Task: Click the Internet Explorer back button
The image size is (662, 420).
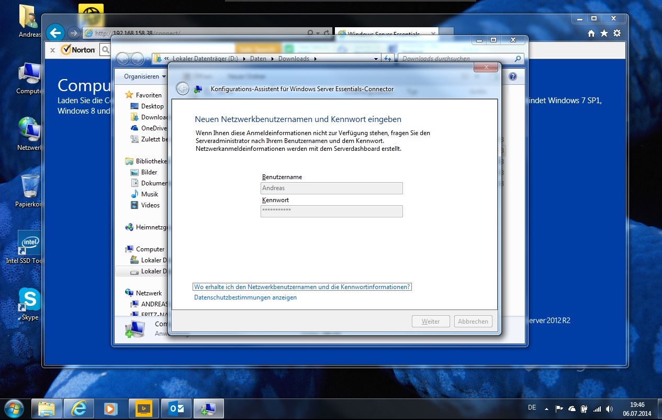Action: pyautogui.click(x=55, y=33)
